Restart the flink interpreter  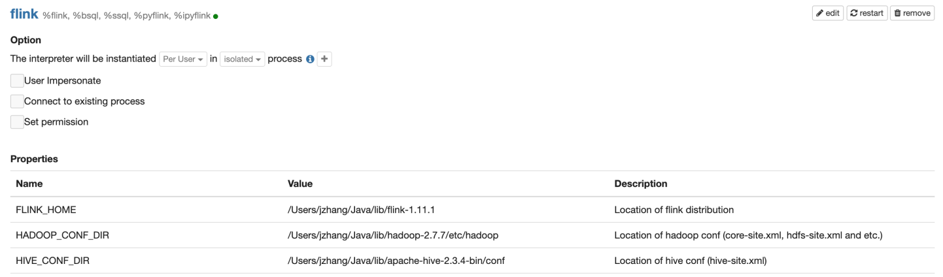867,13
